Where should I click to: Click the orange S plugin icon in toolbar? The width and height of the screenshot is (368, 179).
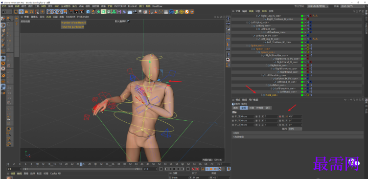(x=187, y=12)
